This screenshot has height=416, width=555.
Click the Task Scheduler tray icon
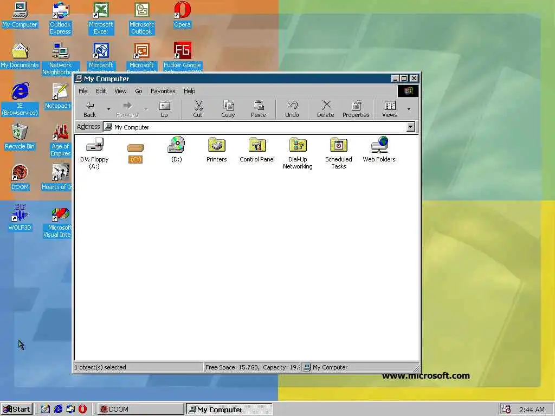(506, 409)
